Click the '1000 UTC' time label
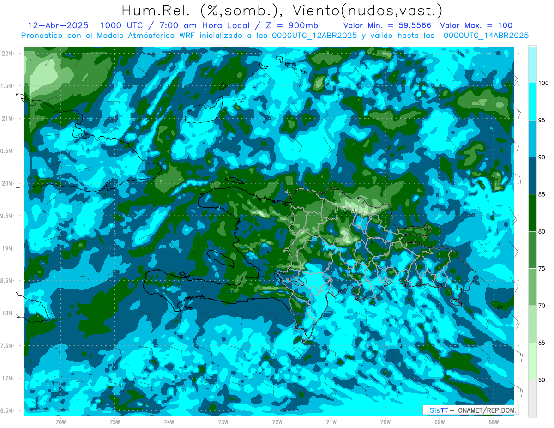 click(x=121, y=25)
